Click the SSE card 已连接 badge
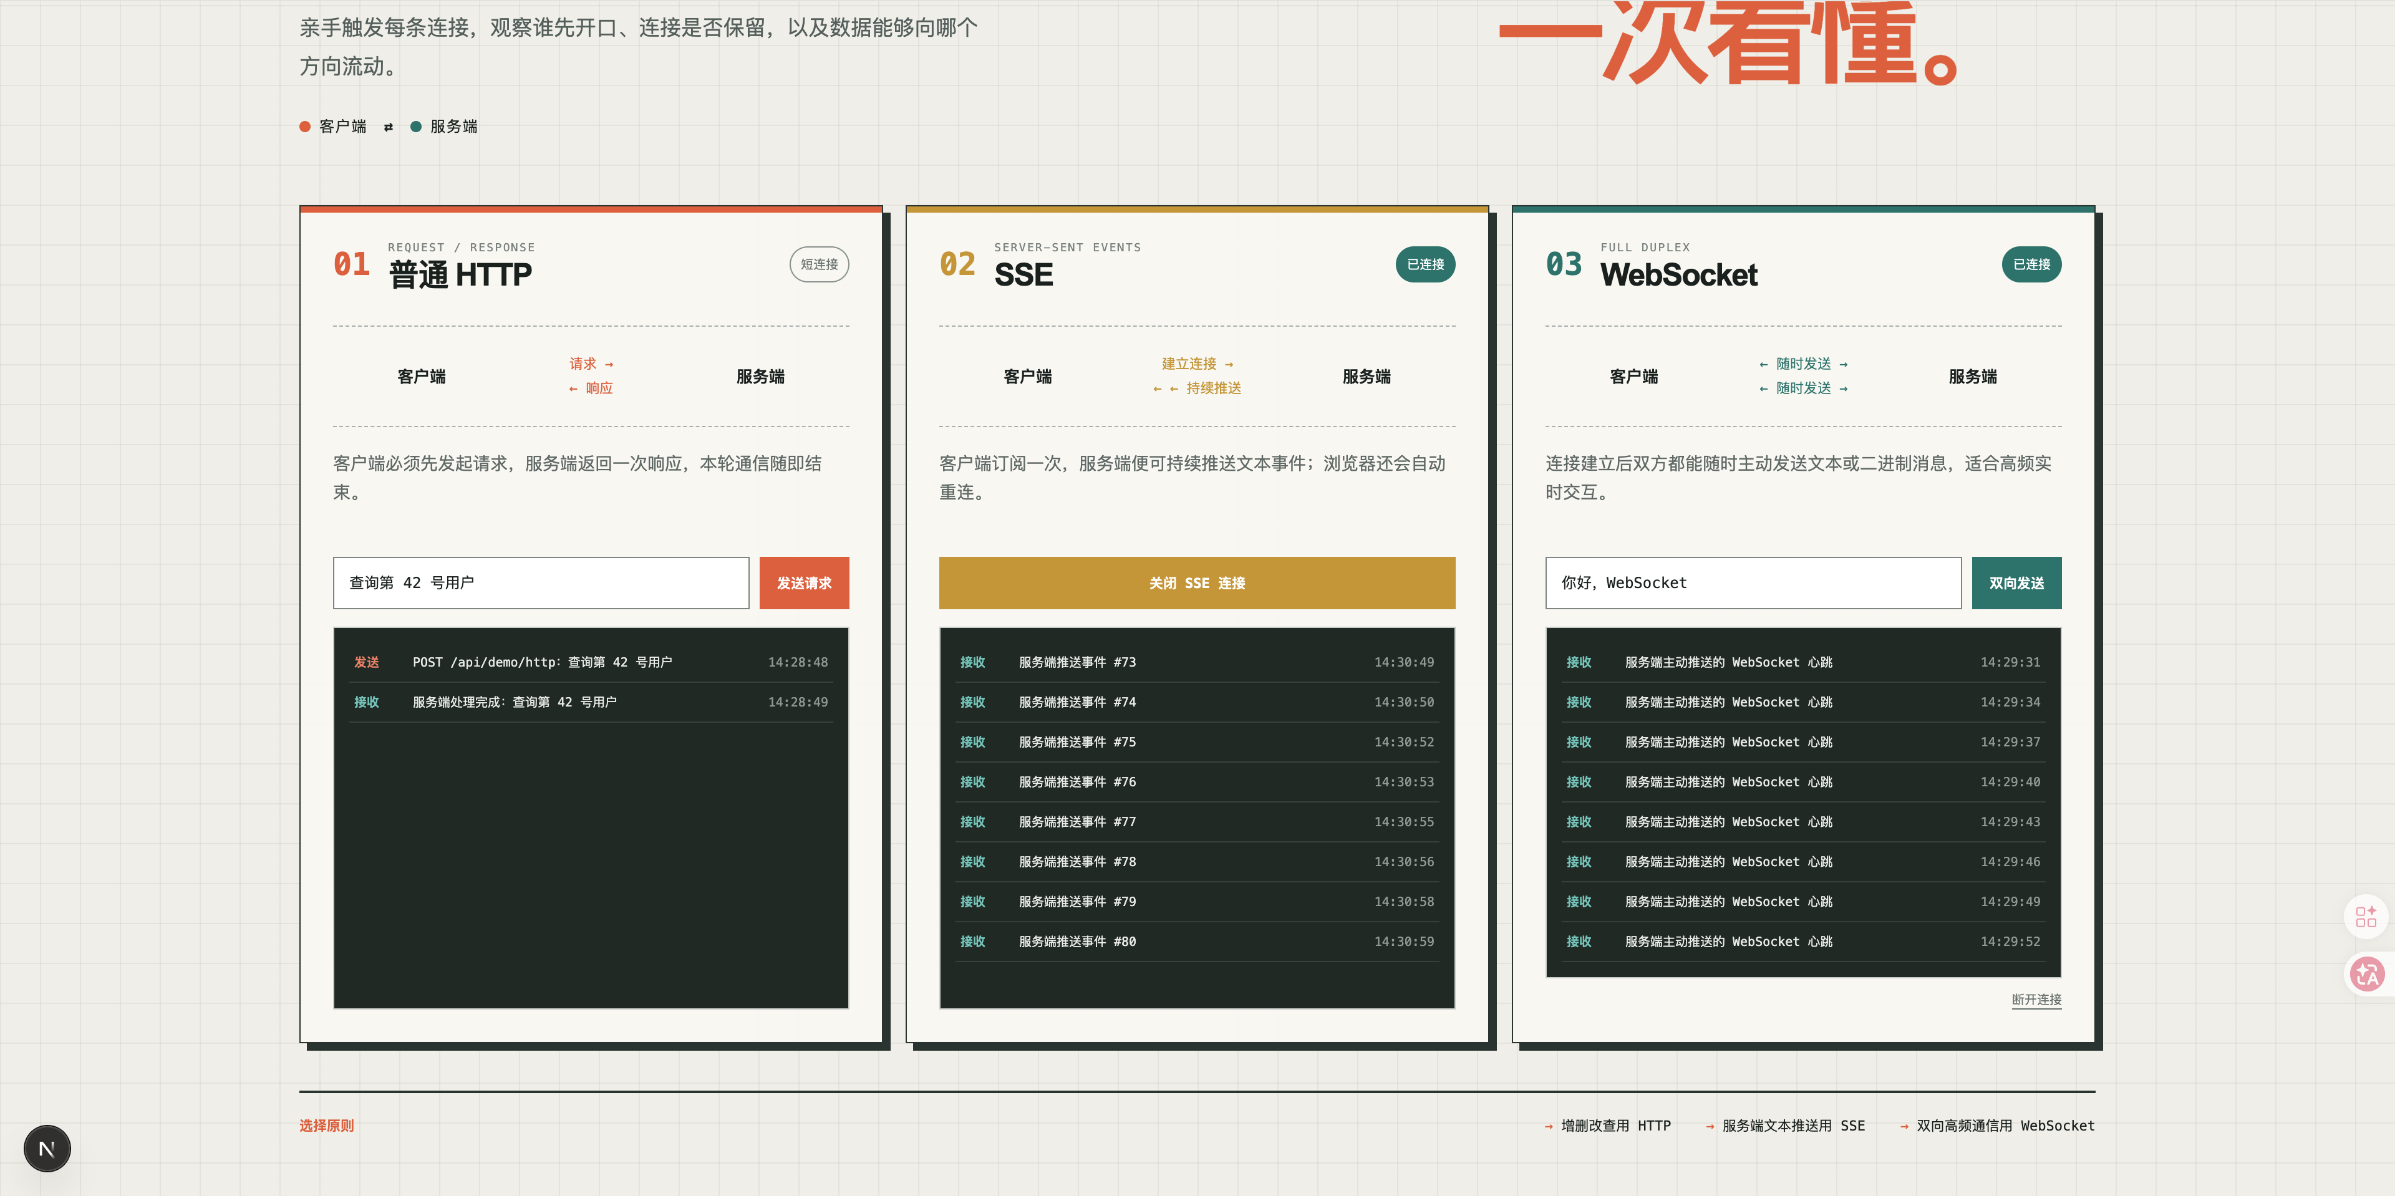The height and width of the screenshot is (1196, 2395). click(x=1425, y=264)
